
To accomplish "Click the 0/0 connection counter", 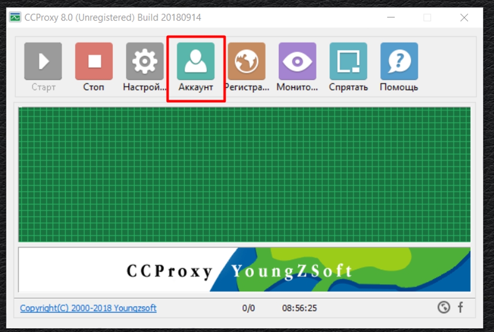I will coord(248,308).
